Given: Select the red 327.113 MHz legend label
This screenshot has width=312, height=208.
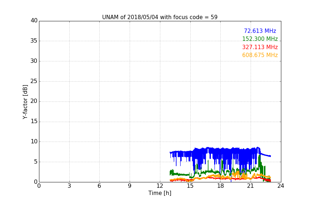Looking at the screenshot, I should [x=260, y=47].
